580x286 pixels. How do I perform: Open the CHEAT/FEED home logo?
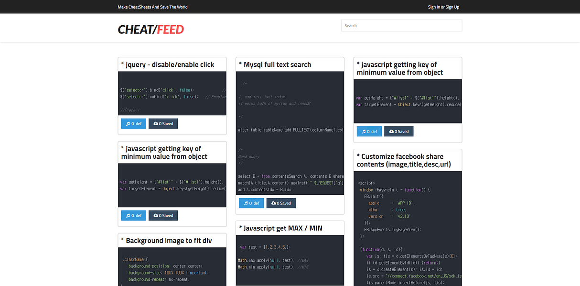click(151, 29)
